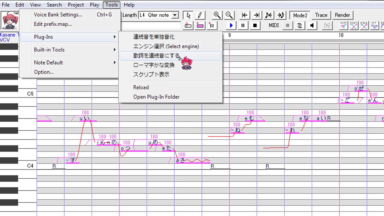Expand the Plug-Ins submenu
This screenshot has height=216, width=384.
pos(70,37)
